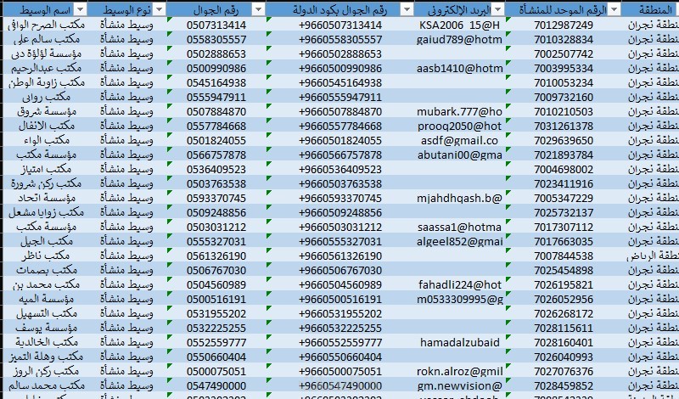
Task: Select unified number 7004698002
Action: click(564, 170)
